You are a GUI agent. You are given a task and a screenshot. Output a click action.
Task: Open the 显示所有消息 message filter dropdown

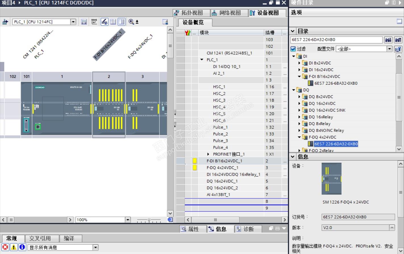click(95, 247)
